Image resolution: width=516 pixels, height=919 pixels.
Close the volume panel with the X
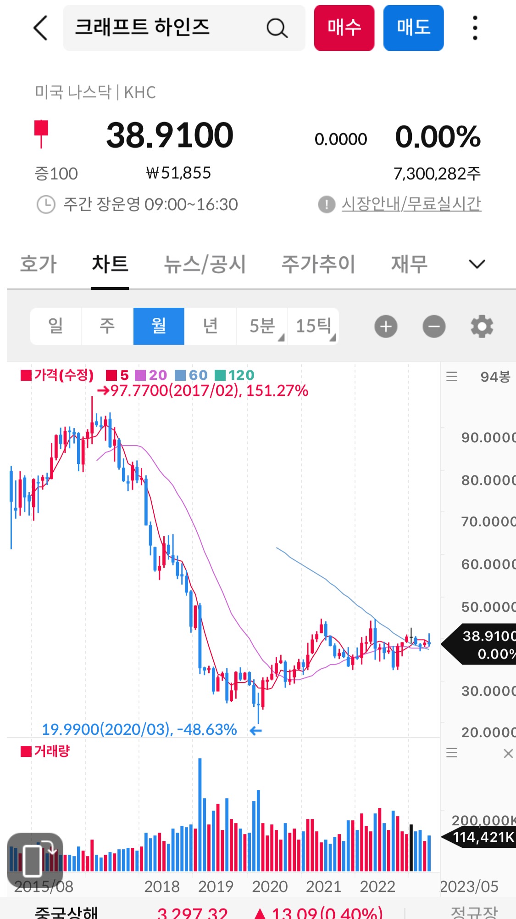tap(508, 753)
